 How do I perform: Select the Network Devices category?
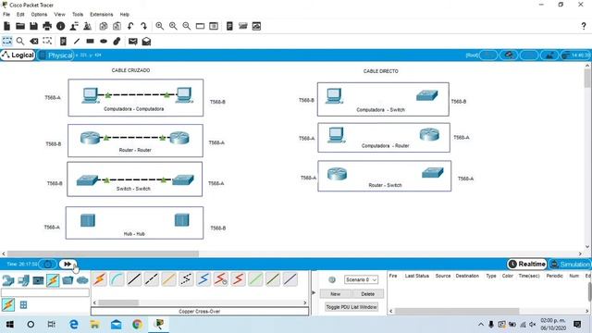coord(8,280)
